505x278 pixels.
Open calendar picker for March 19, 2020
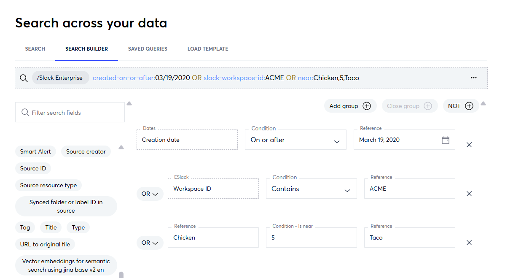(x=445, y=140)
